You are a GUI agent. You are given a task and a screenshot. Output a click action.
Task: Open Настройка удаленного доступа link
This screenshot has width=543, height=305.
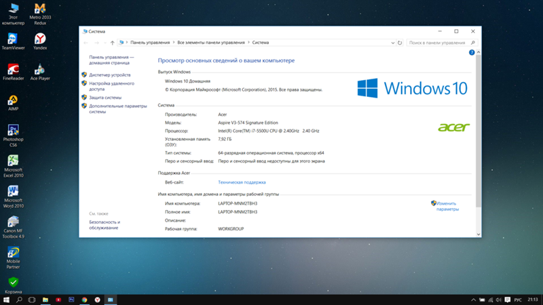tap(111, 86)
